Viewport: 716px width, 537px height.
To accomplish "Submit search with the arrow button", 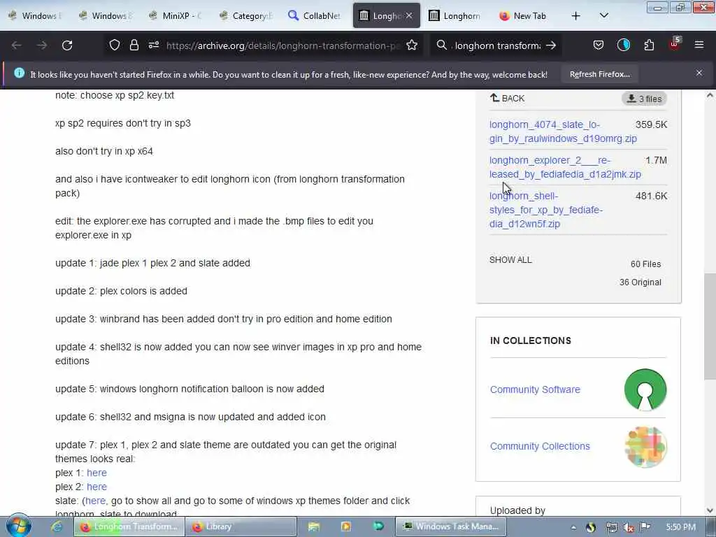I will 551,45.
